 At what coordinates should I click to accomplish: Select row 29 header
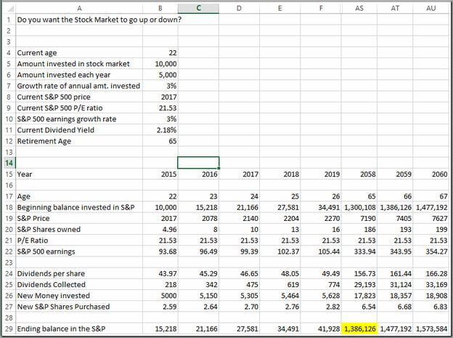click(x=9, y=329)
